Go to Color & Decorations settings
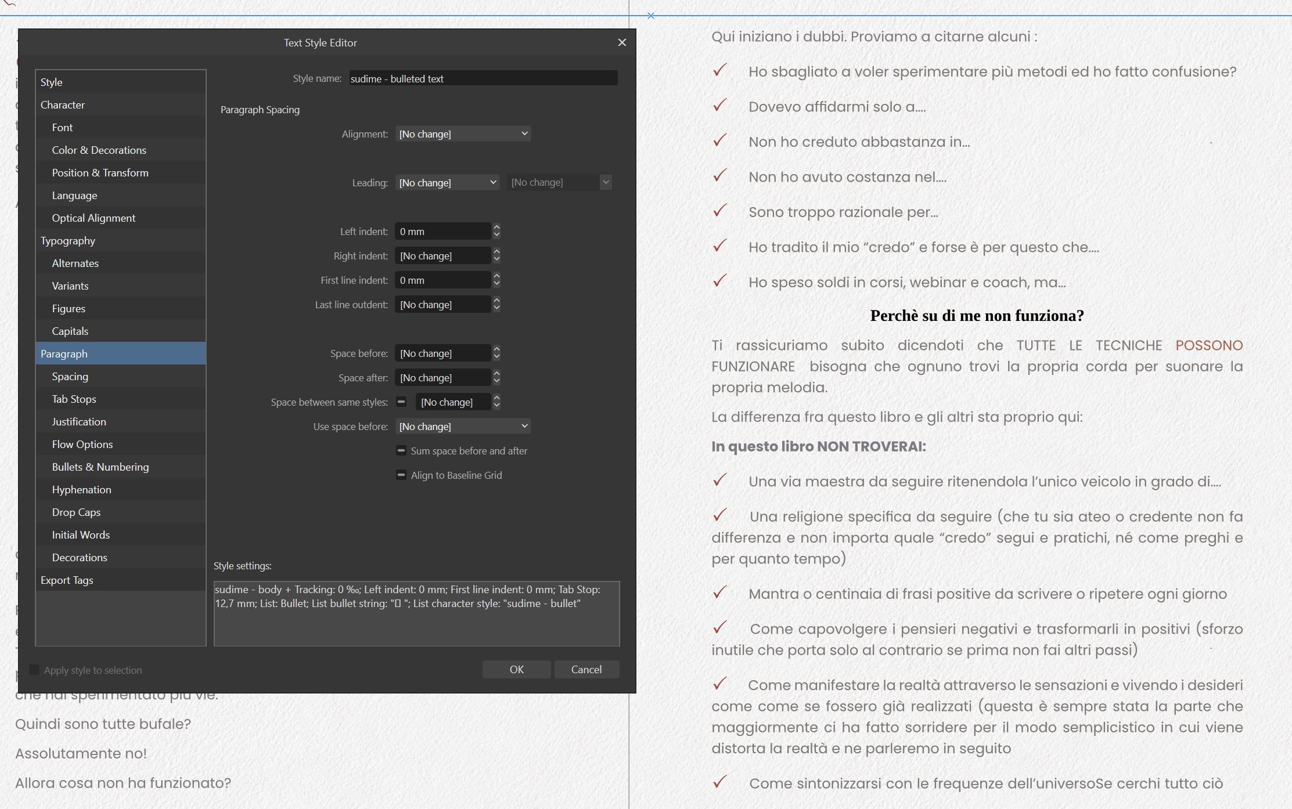Viewport: 1292px width, 809px height. coord(121,150)
